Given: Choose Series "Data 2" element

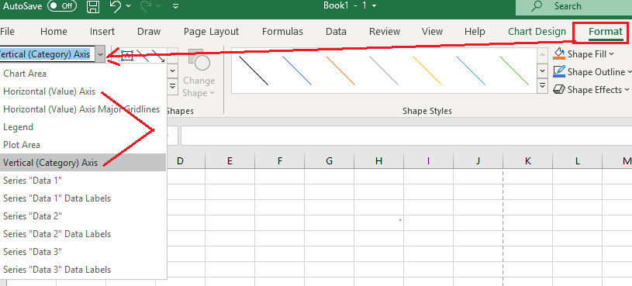Looking at the screenshot, I should click(x=83, y=216).
